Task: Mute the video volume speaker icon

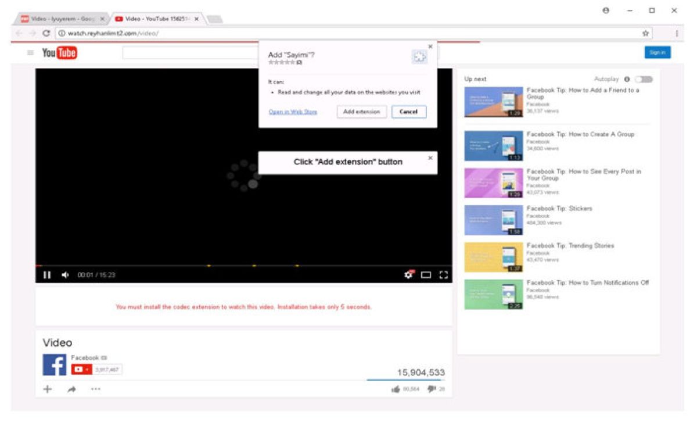Action: [x=65, y=275]
